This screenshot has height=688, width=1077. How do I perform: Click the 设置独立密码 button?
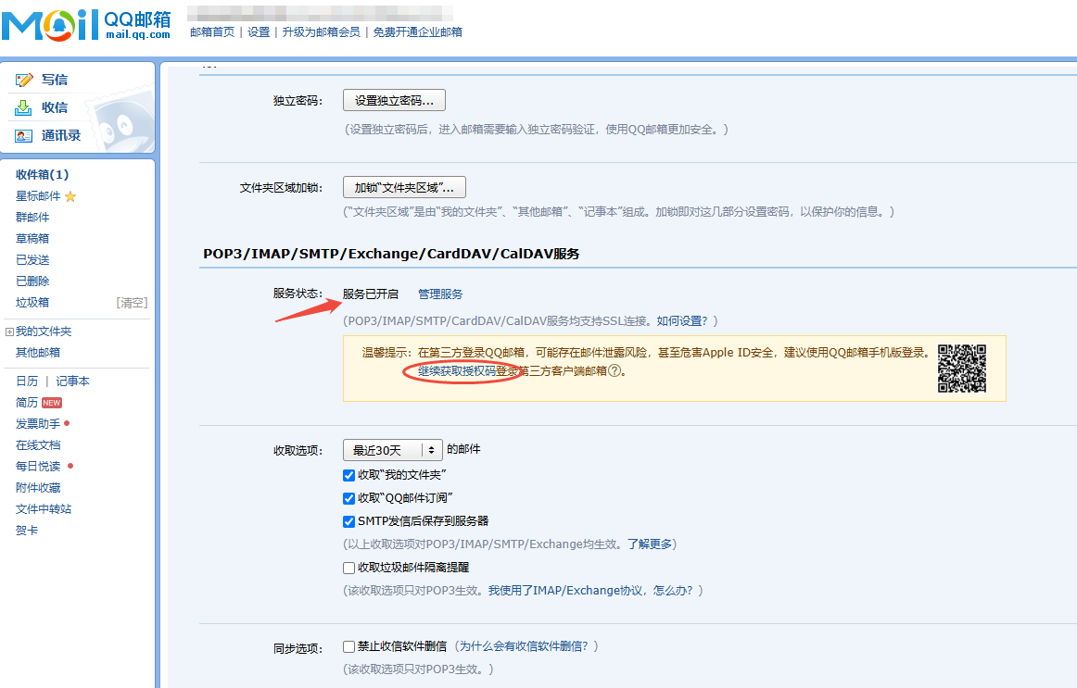pos(393,100)
